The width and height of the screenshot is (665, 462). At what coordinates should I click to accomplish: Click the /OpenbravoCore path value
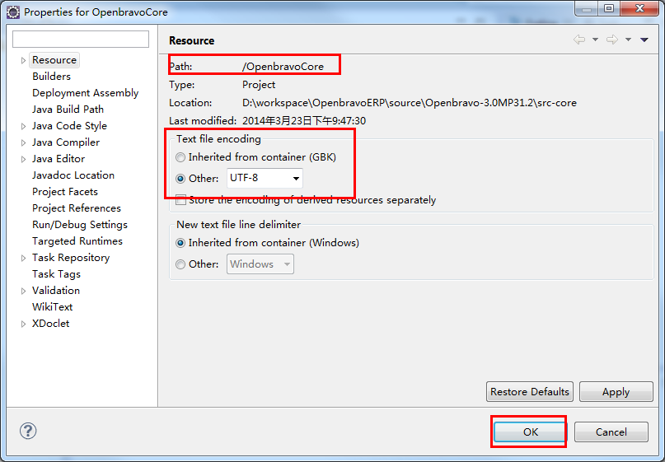[283, 67]
